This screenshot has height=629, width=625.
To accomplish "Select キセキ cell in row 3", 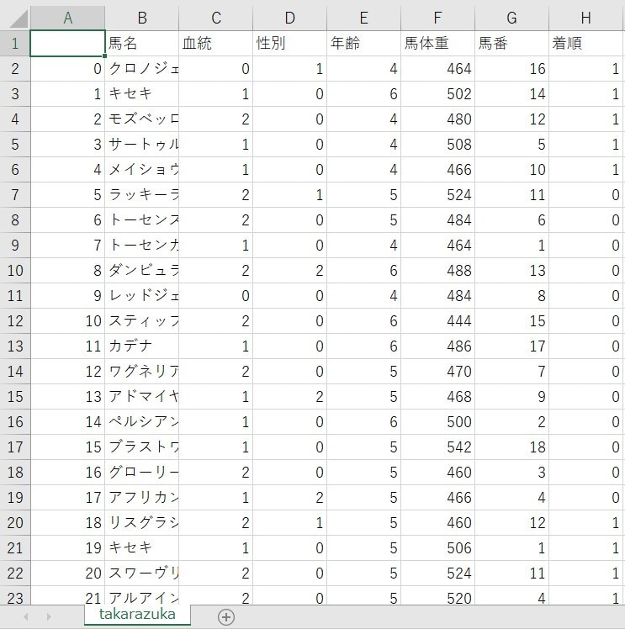I will coord(142,94).
